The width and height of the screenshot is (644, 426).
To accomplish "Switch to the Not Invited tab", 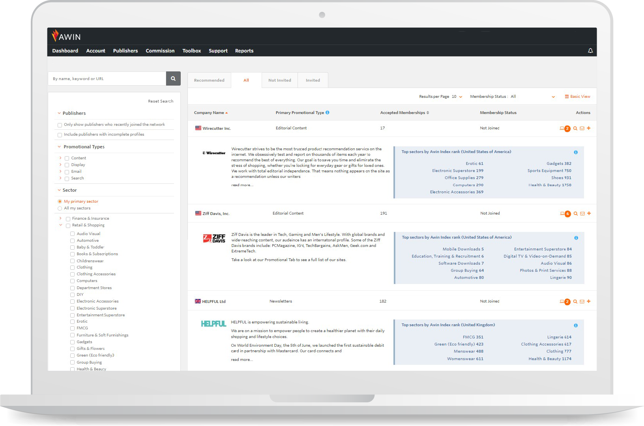I will (280, 80).
